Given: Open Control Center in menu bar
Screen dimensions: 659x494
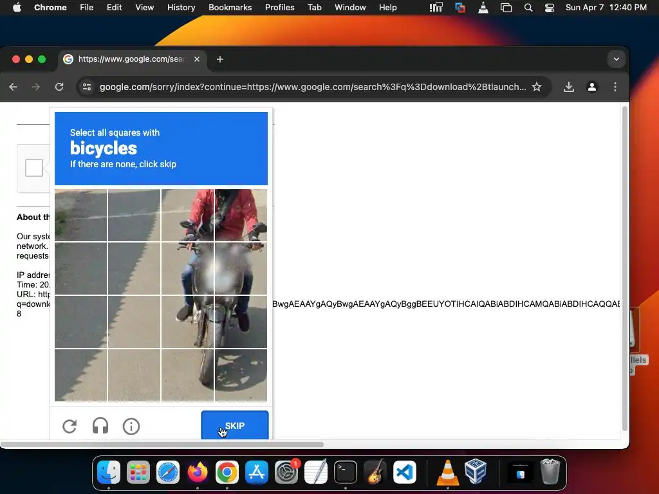Looking at the screenshot, I should (x=550, y=8).
